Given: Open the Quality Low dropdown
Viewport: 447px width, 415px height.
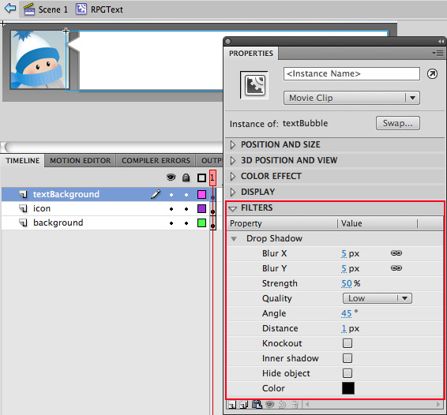Looking at the screenshot, I should pyautogui.click(x=378, y=298).
